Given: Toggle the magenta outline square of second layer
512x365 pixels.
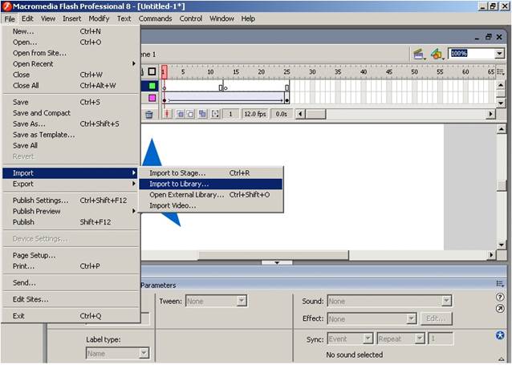Looking at the screenshot, I should tap(152, 98).
